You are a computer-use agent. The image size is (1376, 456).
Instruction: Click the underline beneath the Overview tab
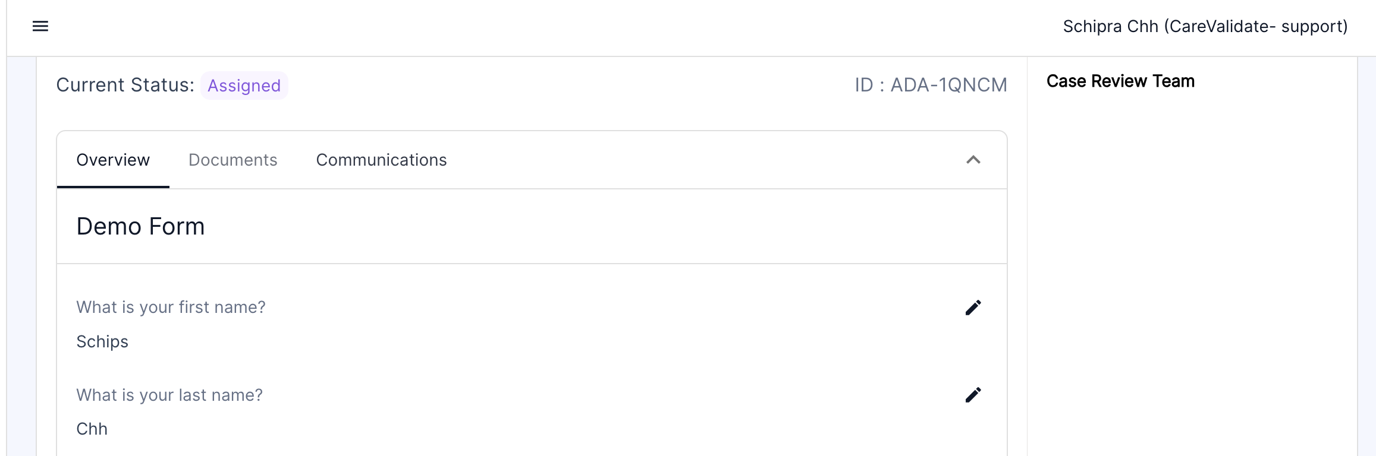pyautogui.click(x=113, y=187)
